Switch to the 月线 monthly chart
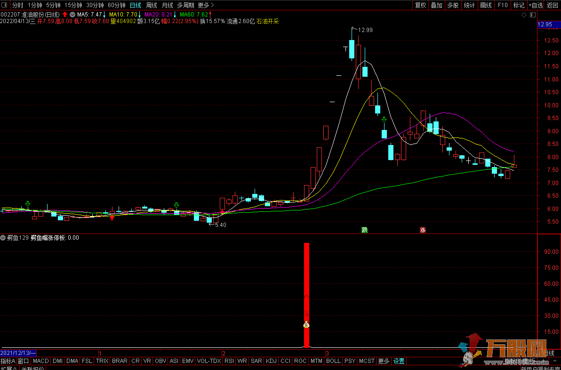The height and width of the screenshot is (370, 561). point(168,5)
